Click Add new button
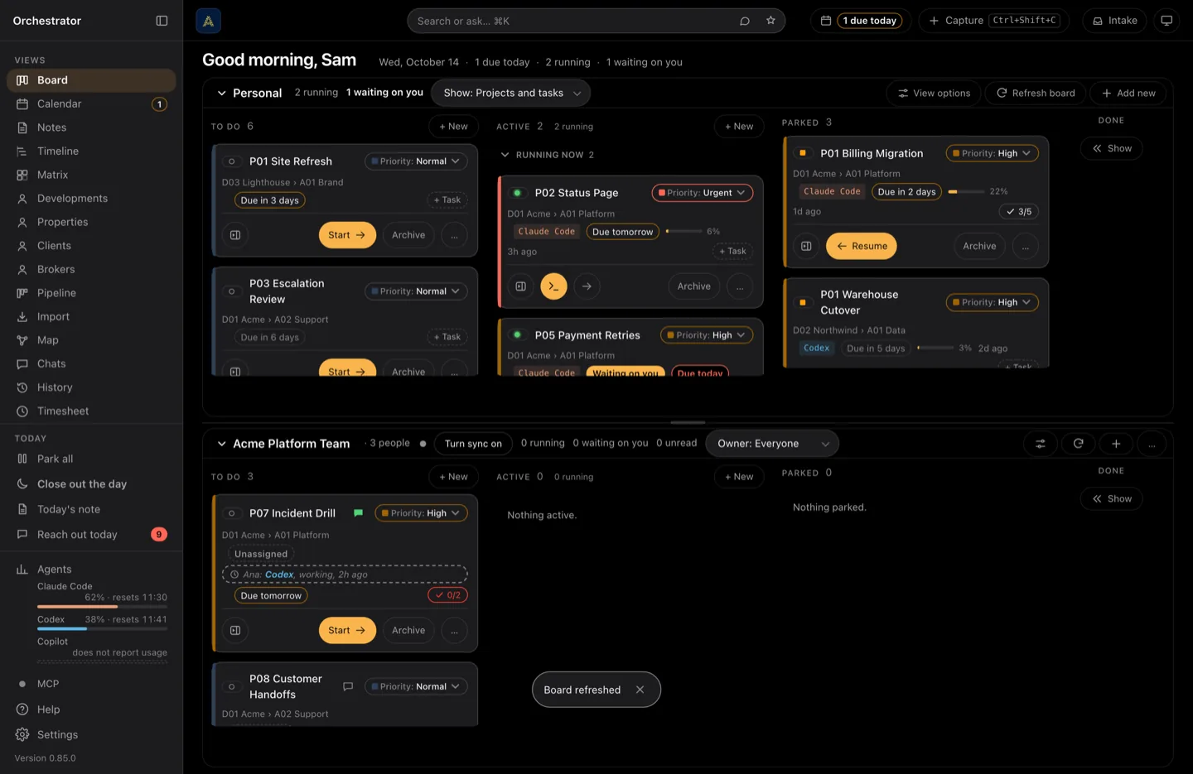Viewport: 1193px width, 774px height. pos(1128,93)
